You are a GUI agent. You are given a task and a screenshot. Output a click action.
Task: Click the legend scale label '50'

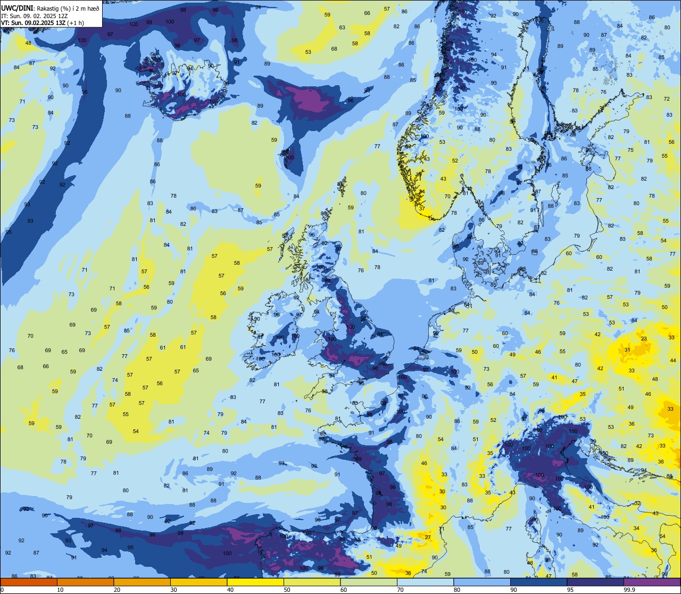click(x=287, y=590)
